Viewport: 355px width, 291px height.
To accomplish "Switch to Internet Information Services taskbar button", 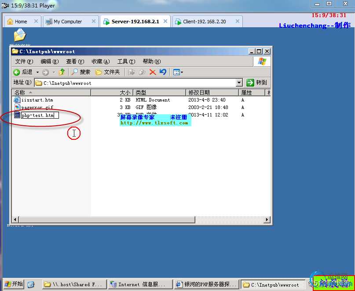I will 140,284.
